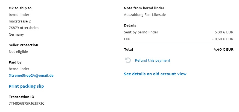This screenshot has width=239, height=112.
Task: Click the - 0,60 € EUR fee amount
Action: click(223, 39)
